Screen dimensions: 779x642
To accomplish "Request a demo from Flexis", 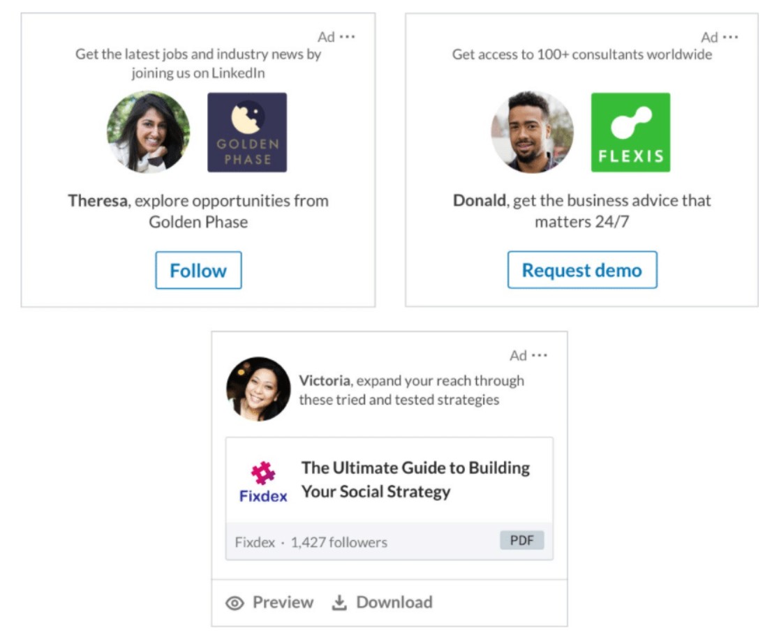I will (x=583, y=270).
